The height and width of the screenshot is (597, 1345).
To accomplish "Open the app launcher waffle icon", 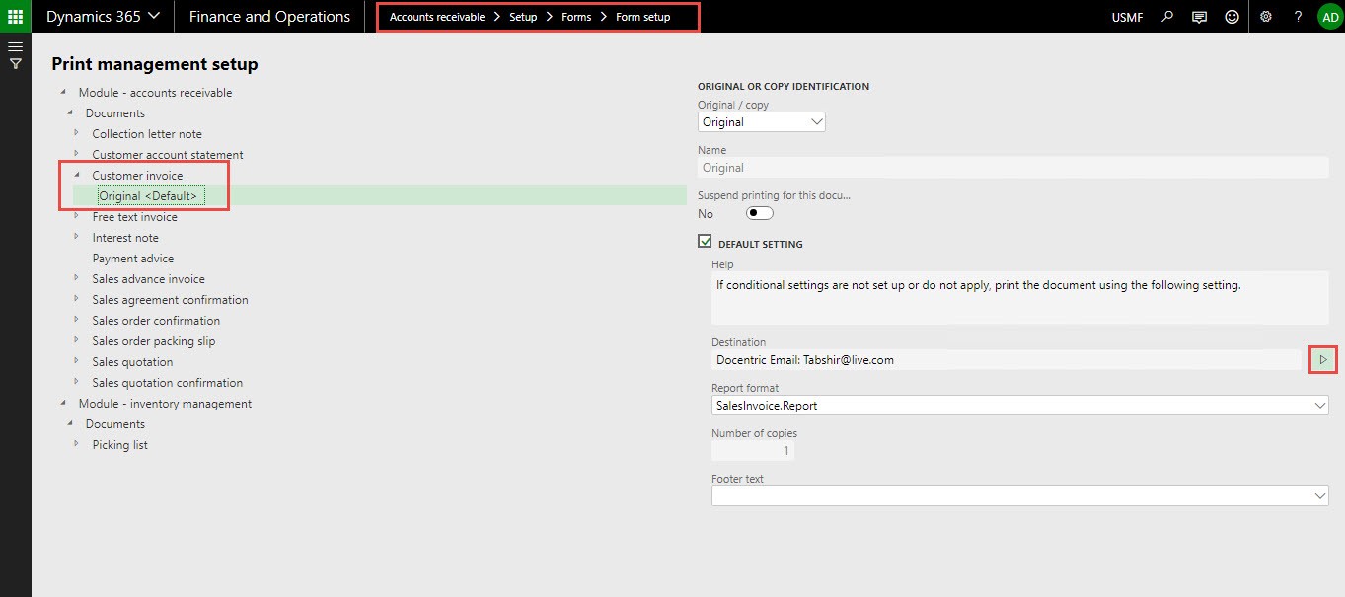I will [15, 17].
